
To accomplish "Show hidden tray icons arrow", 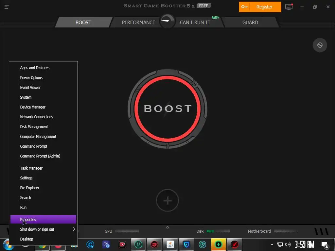I will [272, 244].
